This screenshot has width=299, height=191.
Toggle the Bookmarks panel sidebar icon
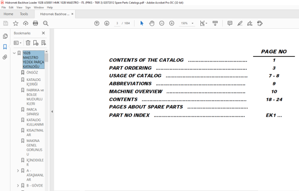pyautogui.click(x=5, y=47)
